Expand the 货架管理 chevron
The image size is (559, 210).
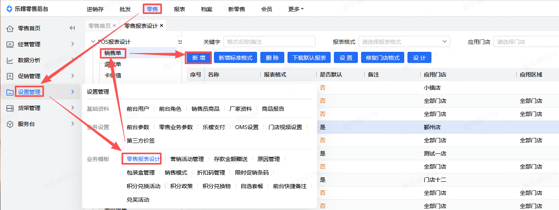point(72,108)
